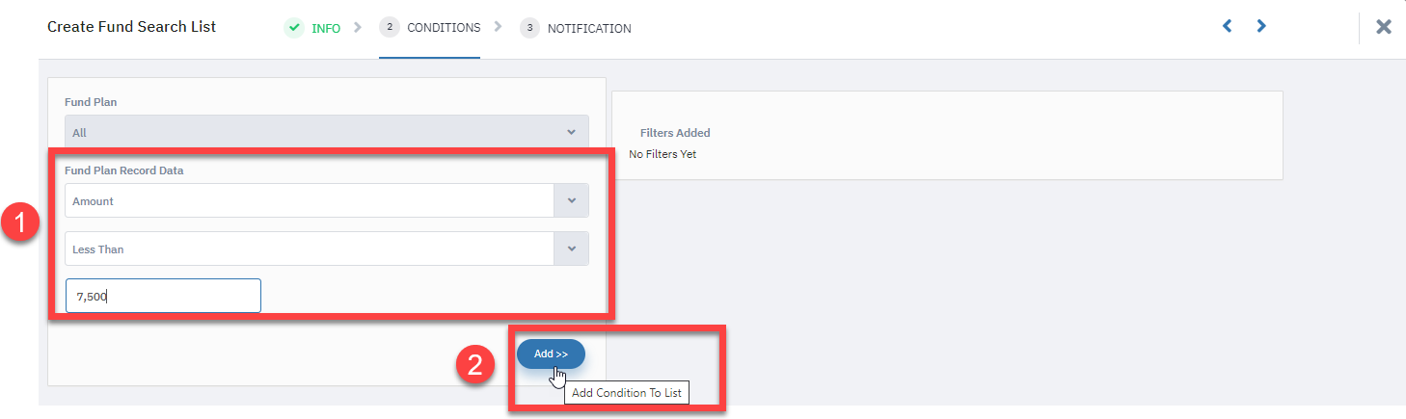This screenshot has height=419, width=1406.
Task: Go to the previous wizard step arrow
Action: (x=1228, y=26)
